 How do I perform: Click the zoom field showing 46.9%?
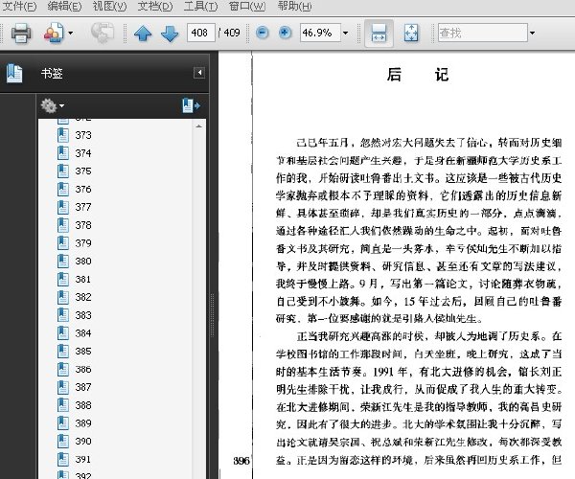[320, 33]
